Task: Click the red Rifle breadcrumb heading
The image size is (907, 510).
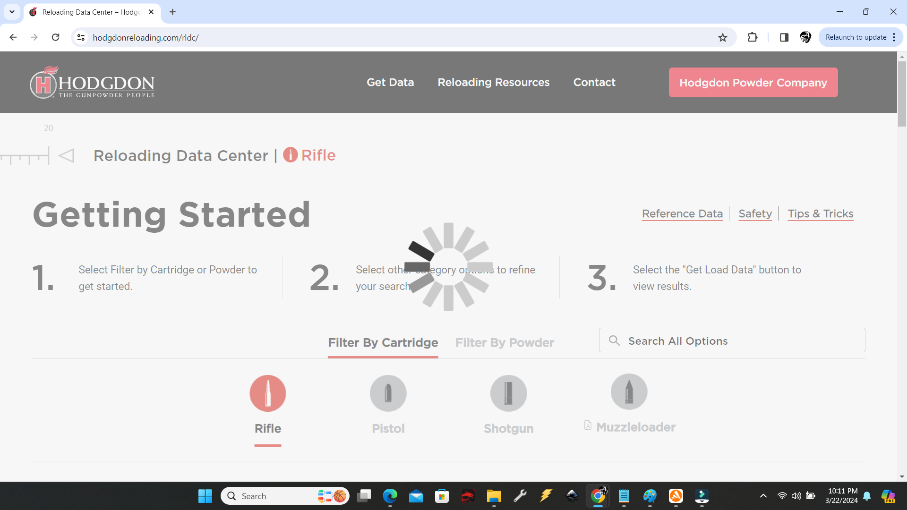Action: [309, 155]
